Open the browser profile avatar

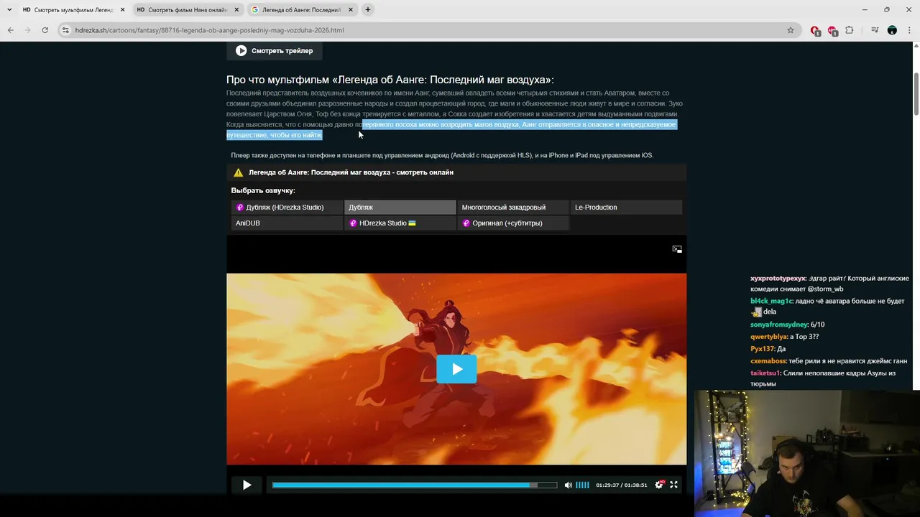click(892, 30)
